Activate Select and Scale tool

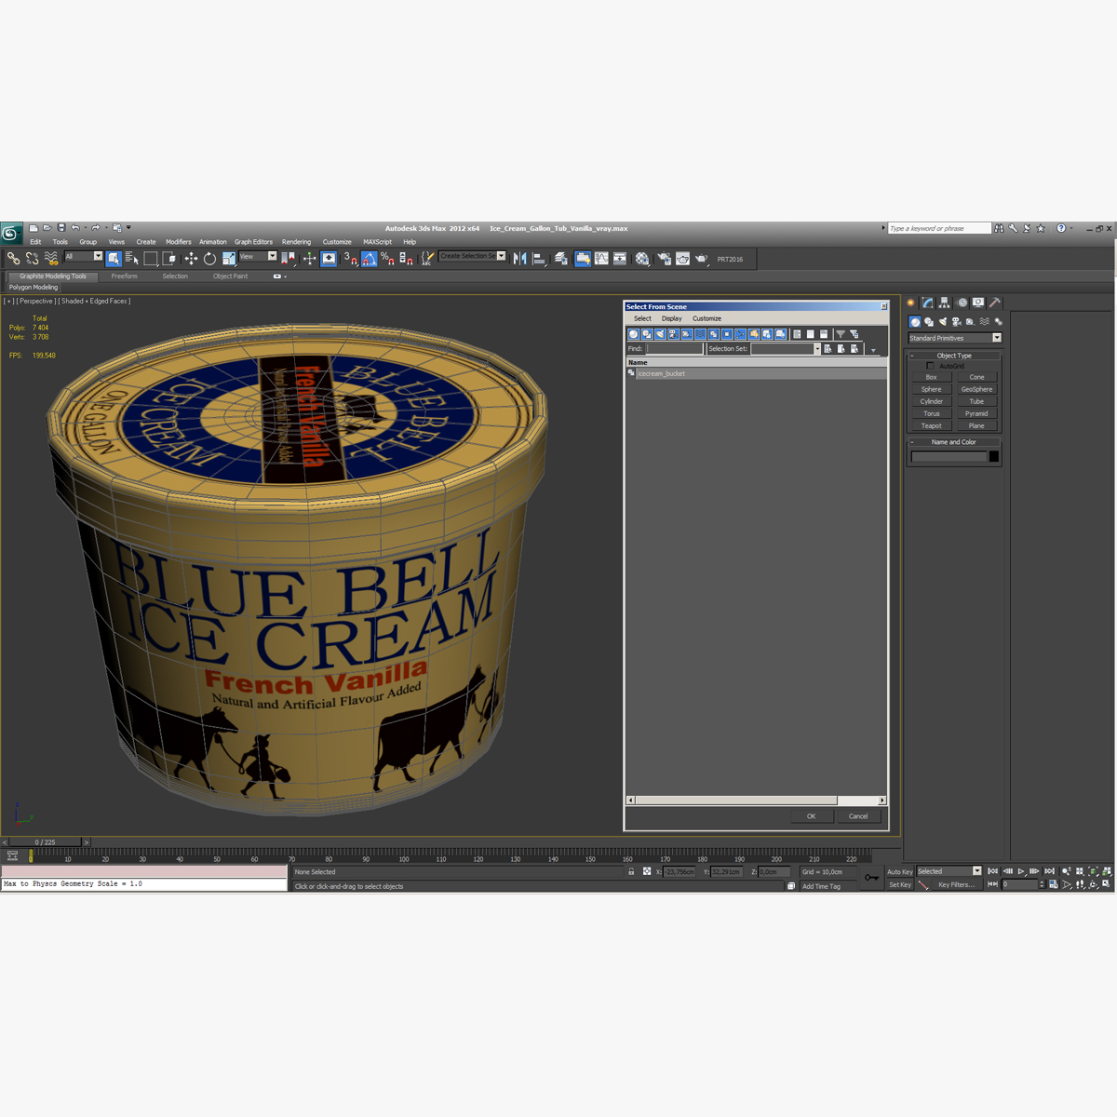(x=229, y=259)
